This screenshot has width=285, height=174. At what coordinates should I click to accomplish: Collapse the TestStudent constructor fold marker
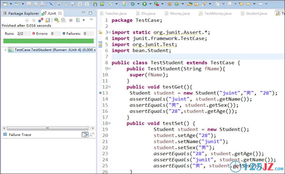[109, 68]
